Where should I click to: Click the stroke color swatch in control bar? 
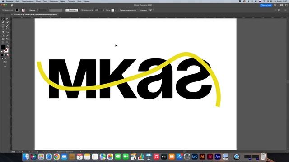23,10
